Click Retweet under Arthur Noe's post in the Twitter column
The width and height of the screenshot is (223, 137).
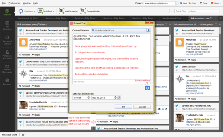coord(25,55)
